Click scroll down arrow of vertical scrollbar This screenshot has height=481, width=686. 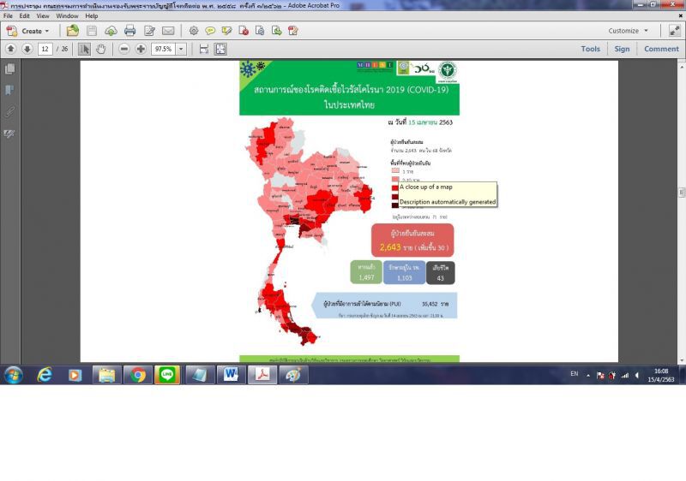pyautogui.click(x=682, y=360)
